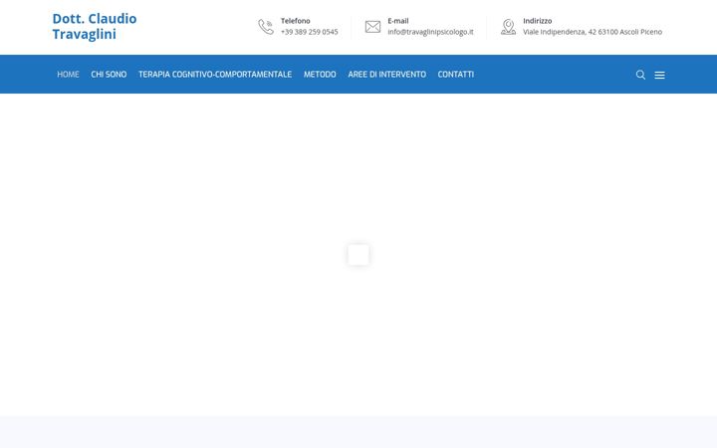
Task: Click the Indirizzo label
Action: [538, 21]
